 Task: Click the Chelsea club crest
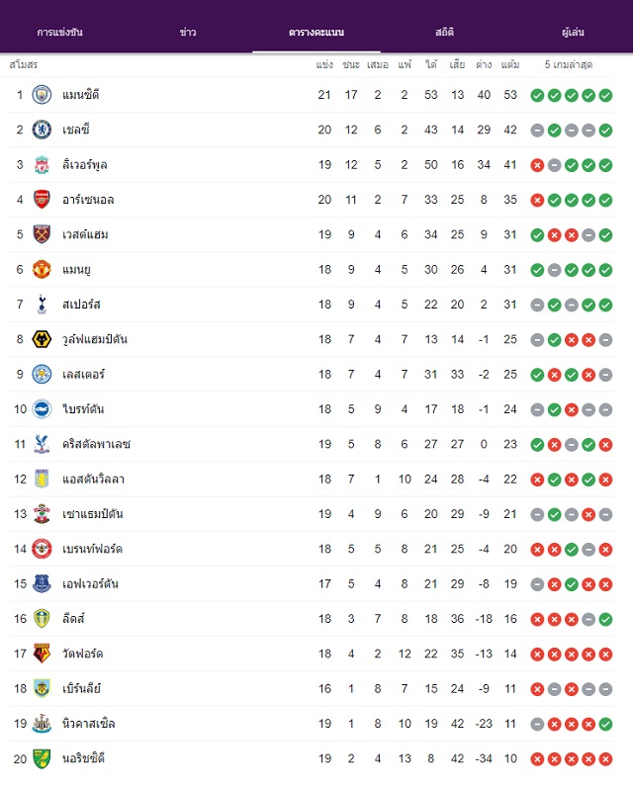tap(42, 130)
